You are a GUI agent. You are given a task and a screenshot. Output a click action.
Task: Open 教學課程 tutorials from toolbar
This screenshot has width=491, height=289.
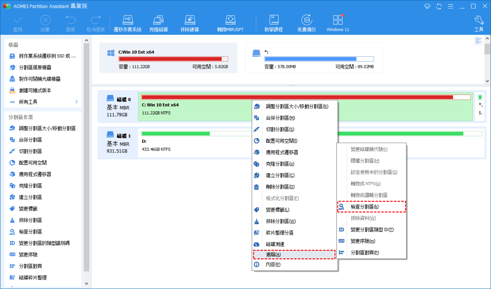tap(274, 24)
